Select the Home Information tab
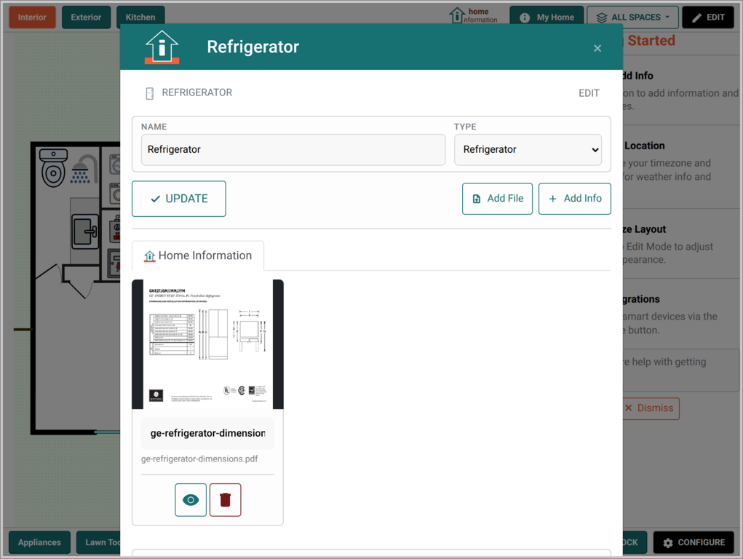 pyautogui.click(x=198, y=255)
